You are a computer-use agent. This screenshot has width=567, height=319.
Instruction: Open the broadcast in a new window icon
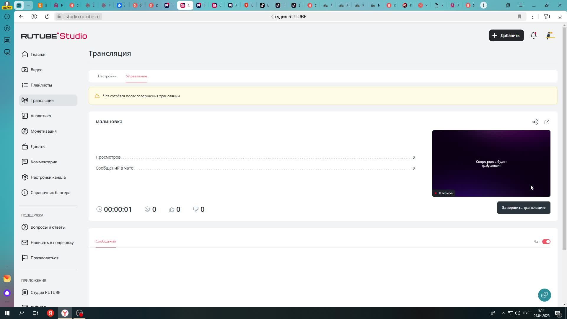click(x=547, y=122)
